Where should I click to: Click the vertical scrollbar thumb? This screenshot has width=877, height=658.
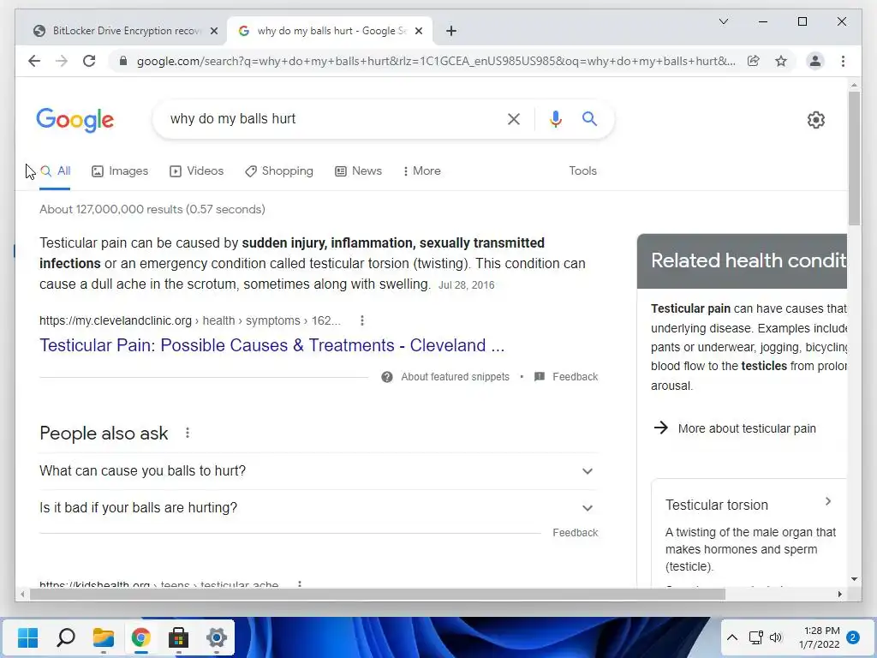pos(854,159)
